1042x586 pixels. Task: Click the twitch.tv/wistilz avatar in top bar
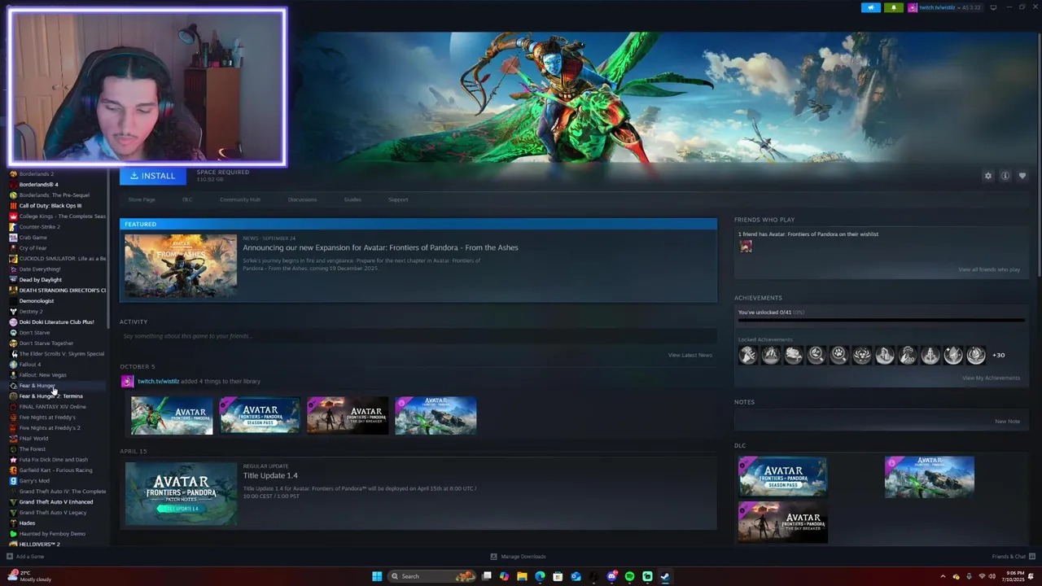913,7
